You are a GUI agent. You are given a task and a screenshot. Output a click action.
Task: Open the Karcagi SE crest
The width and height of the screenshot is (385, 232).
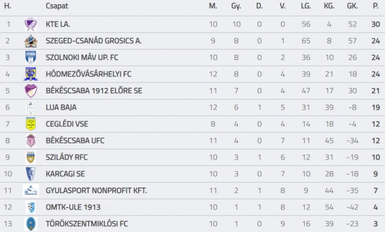(x=31, y=174)
